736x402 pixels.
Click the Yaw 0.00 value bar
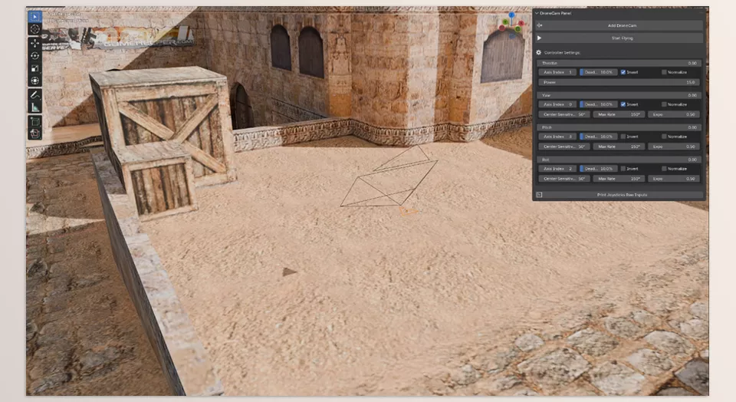[619, 95]
